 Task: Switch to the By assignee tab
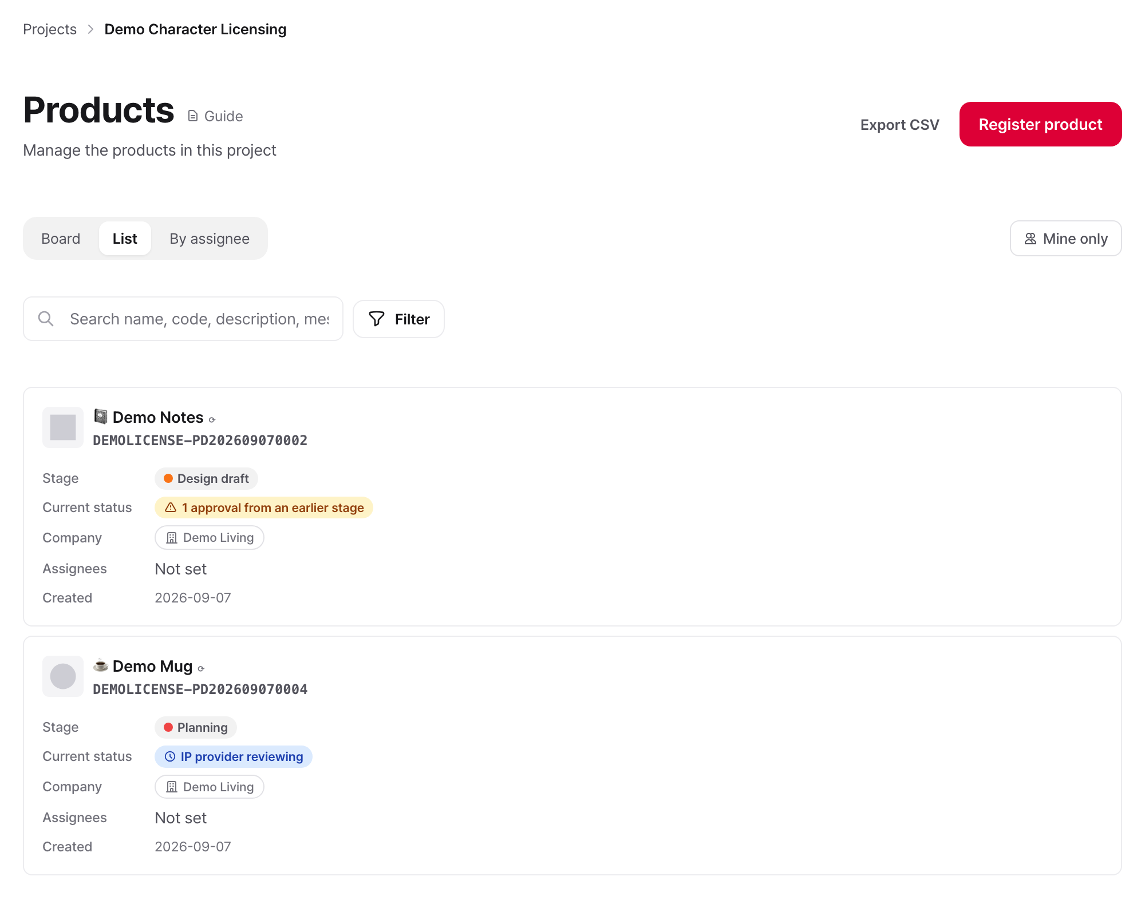click(x=210, y=239)
